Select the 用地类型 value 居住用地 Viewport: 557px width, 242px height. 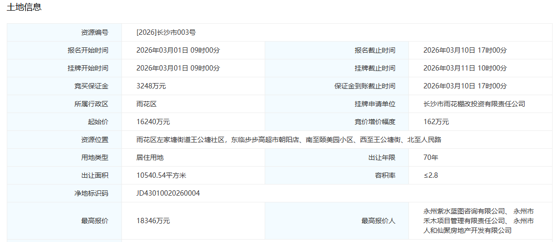tap(150, 157)
